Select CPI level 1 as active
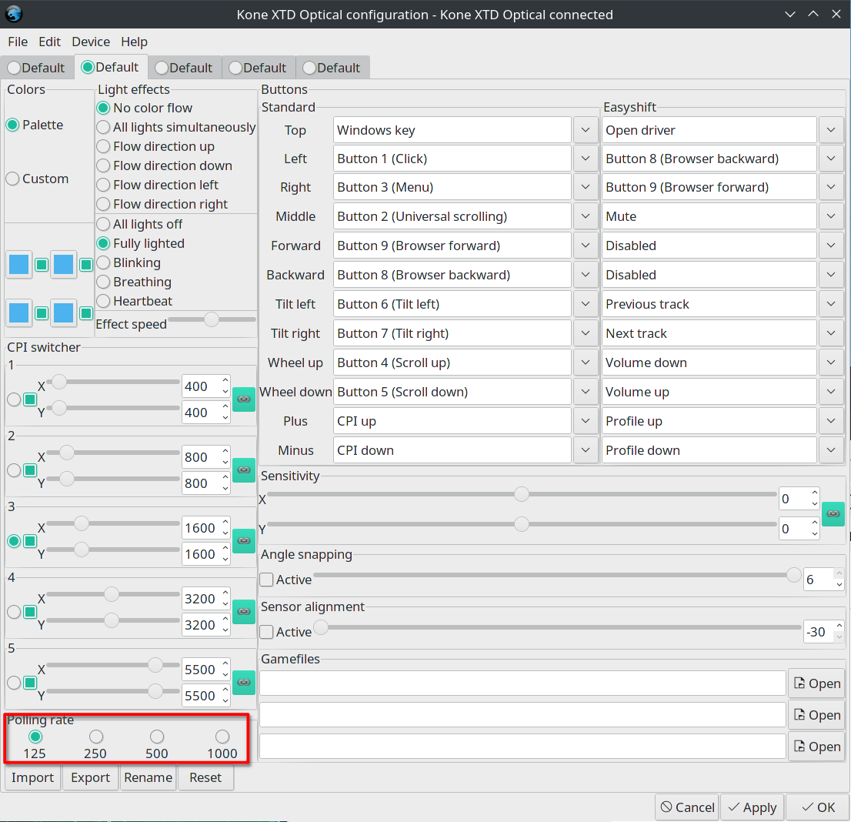 14,399
